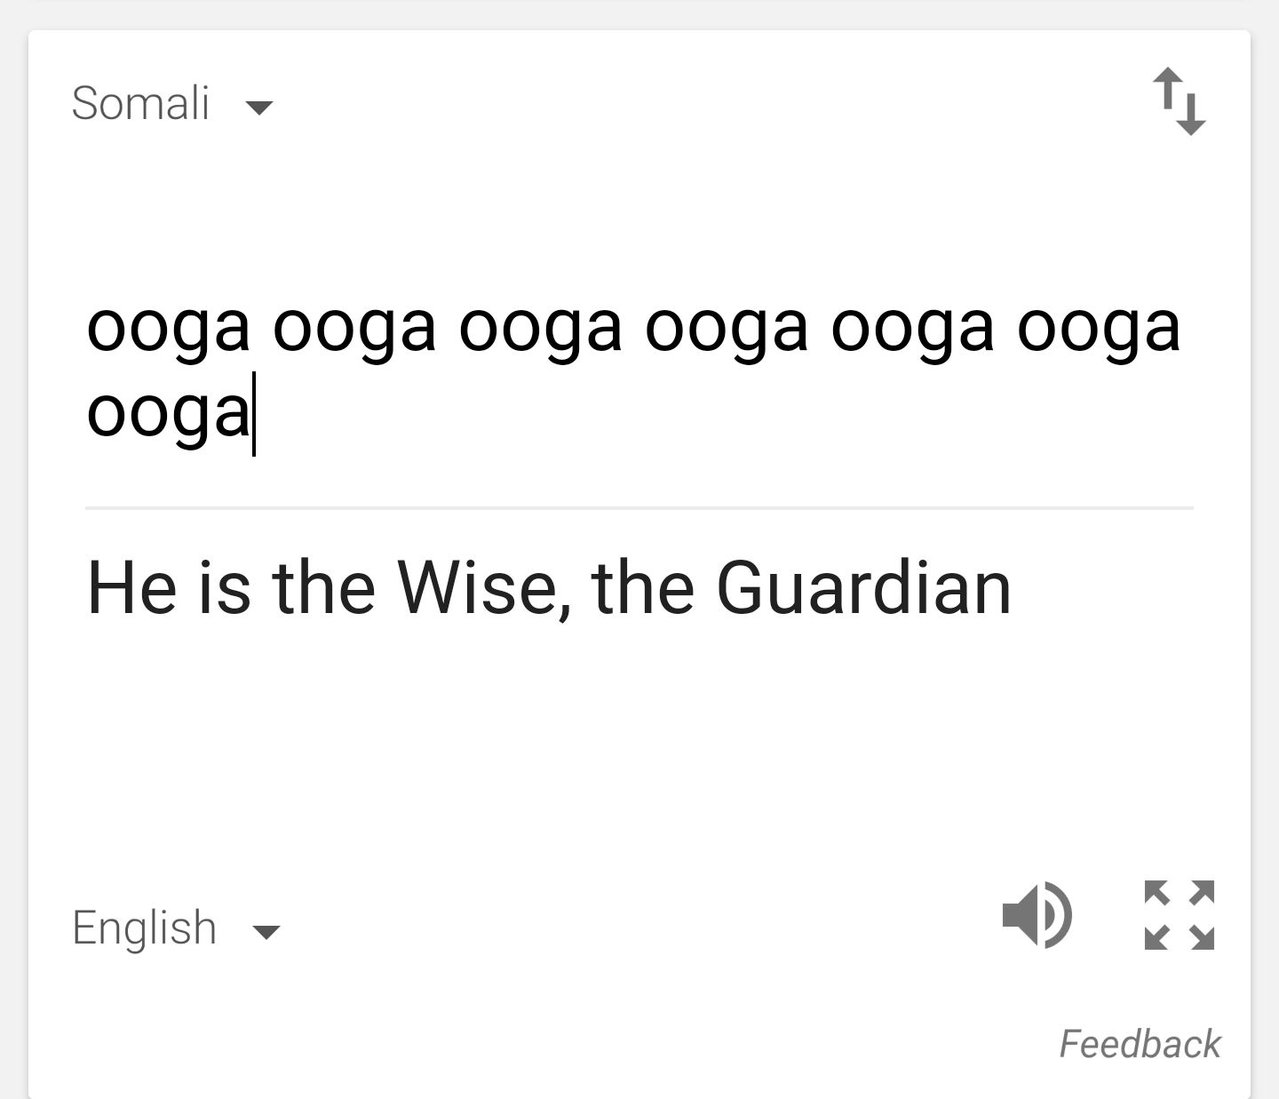Open Feedback to report this translation

coord(1141,1042)
